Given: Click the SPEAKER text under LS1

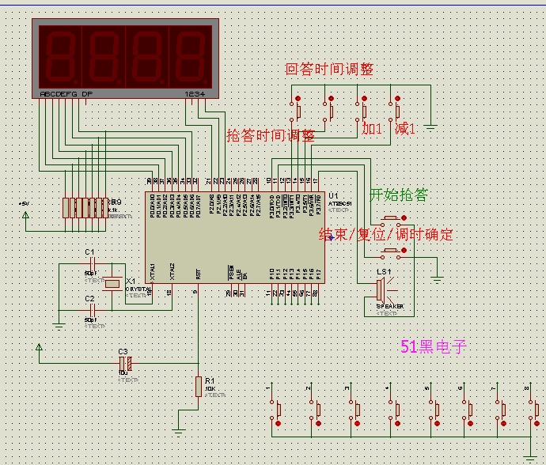Looking at the screenshot, I should coord(390,306).
